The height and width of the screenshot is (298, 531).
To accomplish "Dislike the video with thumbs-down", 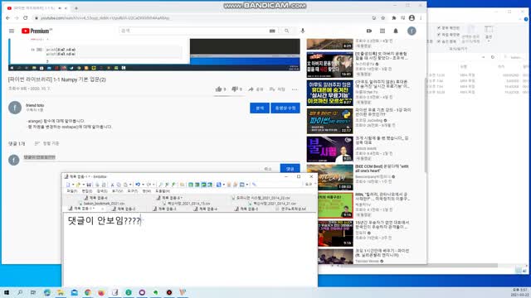I will pyautogui.click(x=234, y=89).
